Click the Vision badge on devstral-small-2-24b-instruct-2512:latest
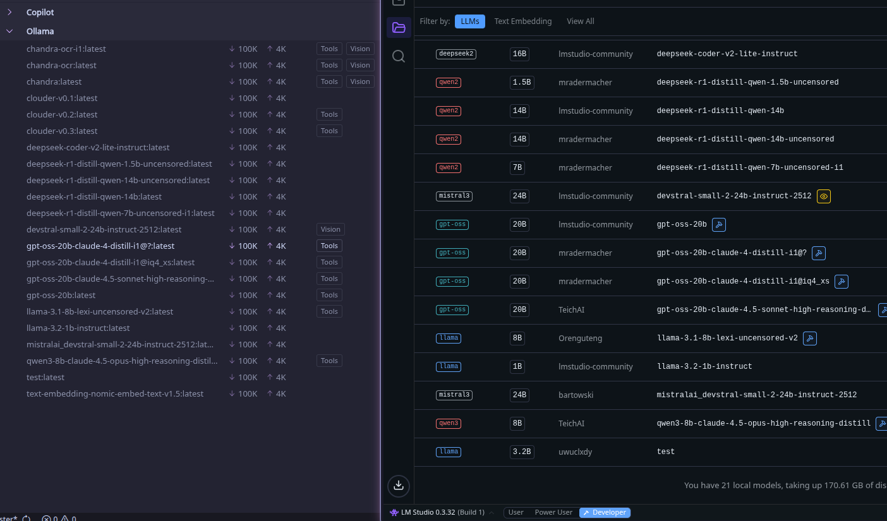This screenshot has height=521, width=887. pyautogui.click(x=330, y=229)
